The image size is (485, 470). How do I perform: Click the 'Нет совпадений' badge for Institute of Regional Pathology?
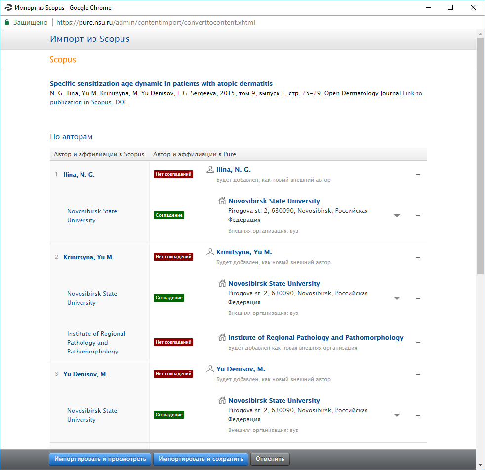click(173, 342)
